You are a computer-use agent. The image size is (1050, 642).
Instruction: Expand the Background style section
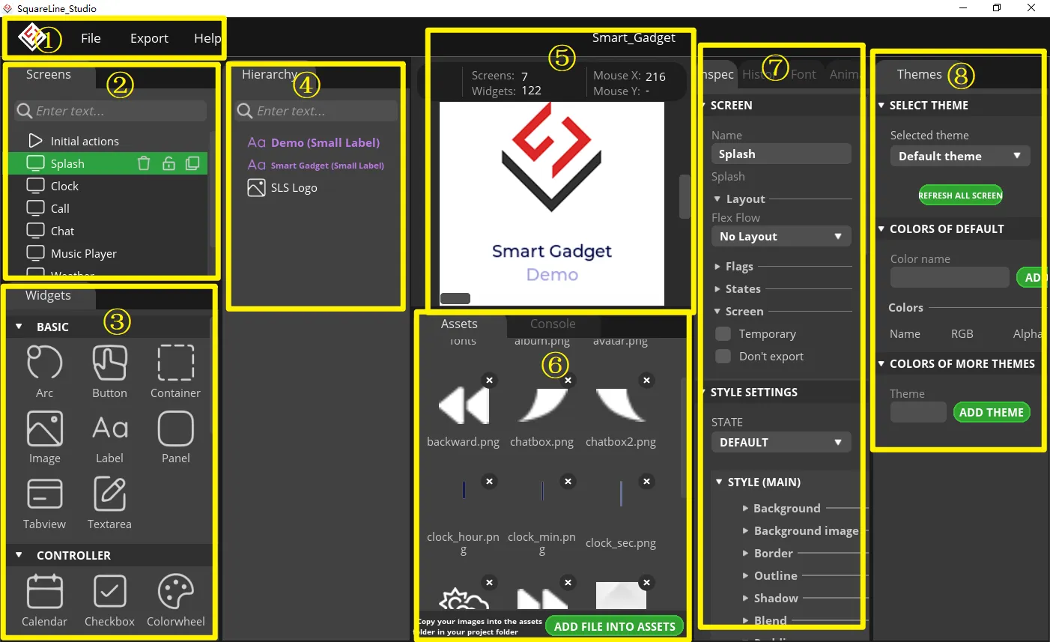(x=786, y=509)
